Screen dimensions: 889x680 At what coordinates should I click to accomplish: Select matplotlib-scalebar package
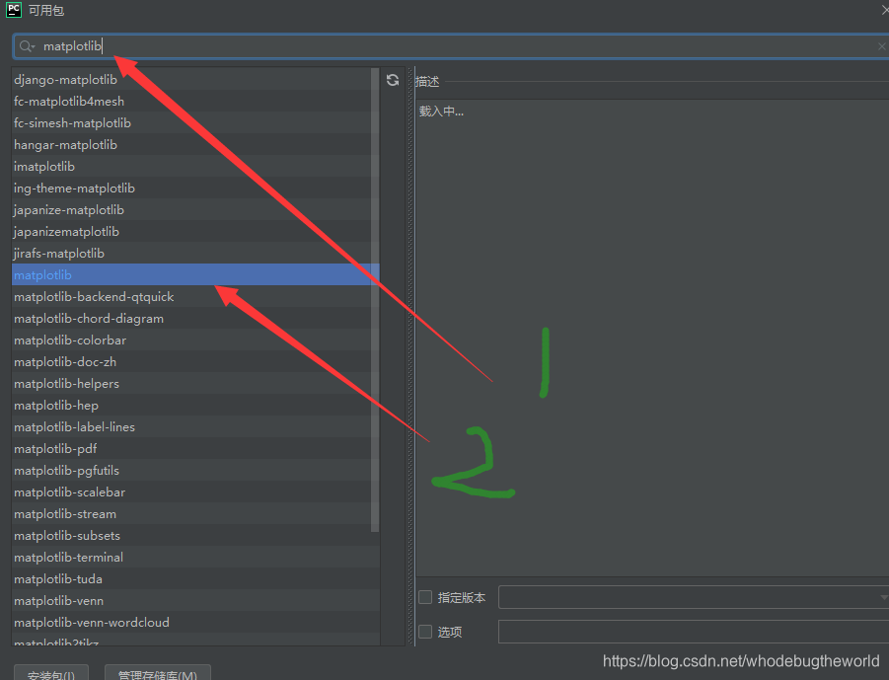click(195, 491)
